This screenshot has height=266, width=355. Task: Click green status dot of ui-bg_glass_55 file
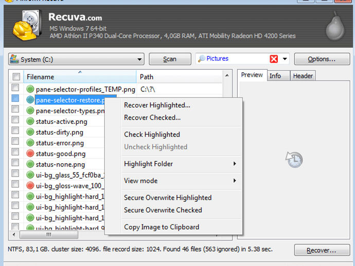pos(30,175)
